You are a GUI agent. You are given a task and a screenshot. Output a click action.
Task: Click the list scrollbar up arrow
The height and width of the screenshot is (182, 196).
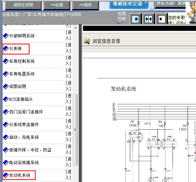pos(76,28)
